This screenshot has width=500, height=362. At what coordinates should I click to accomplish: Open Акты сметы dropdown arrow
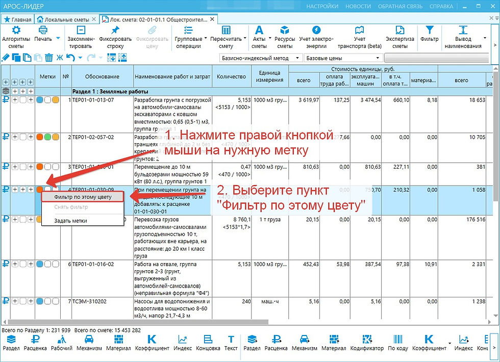[x=270, y=38]
